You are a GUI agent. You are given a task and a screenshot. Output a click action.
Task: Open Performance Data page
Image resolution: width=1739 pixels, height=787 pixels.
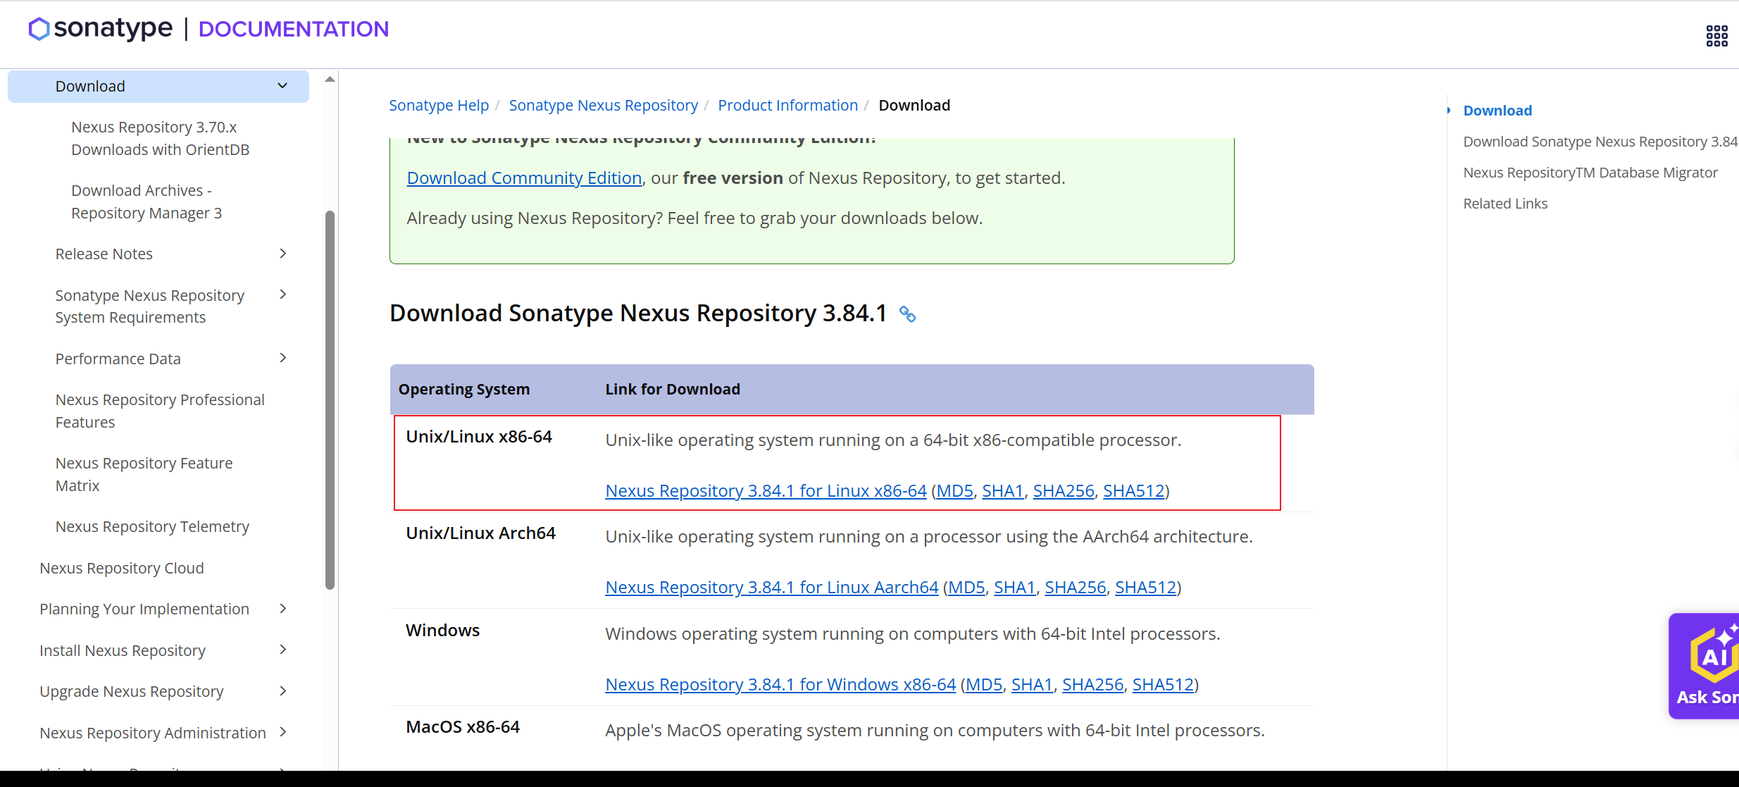(x=118, y=359)
